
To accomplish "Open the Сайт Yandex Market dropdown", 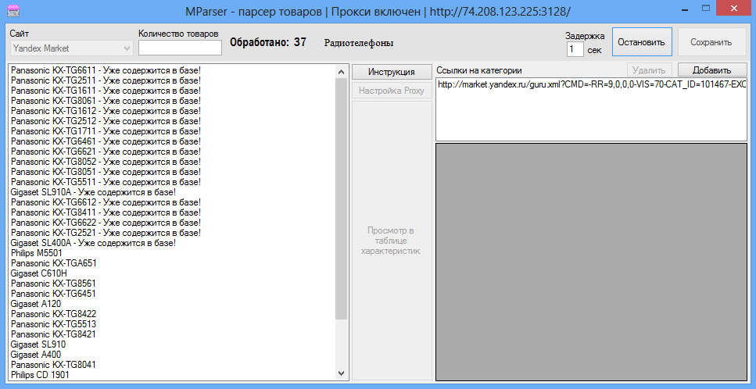I will pos(71,48).
